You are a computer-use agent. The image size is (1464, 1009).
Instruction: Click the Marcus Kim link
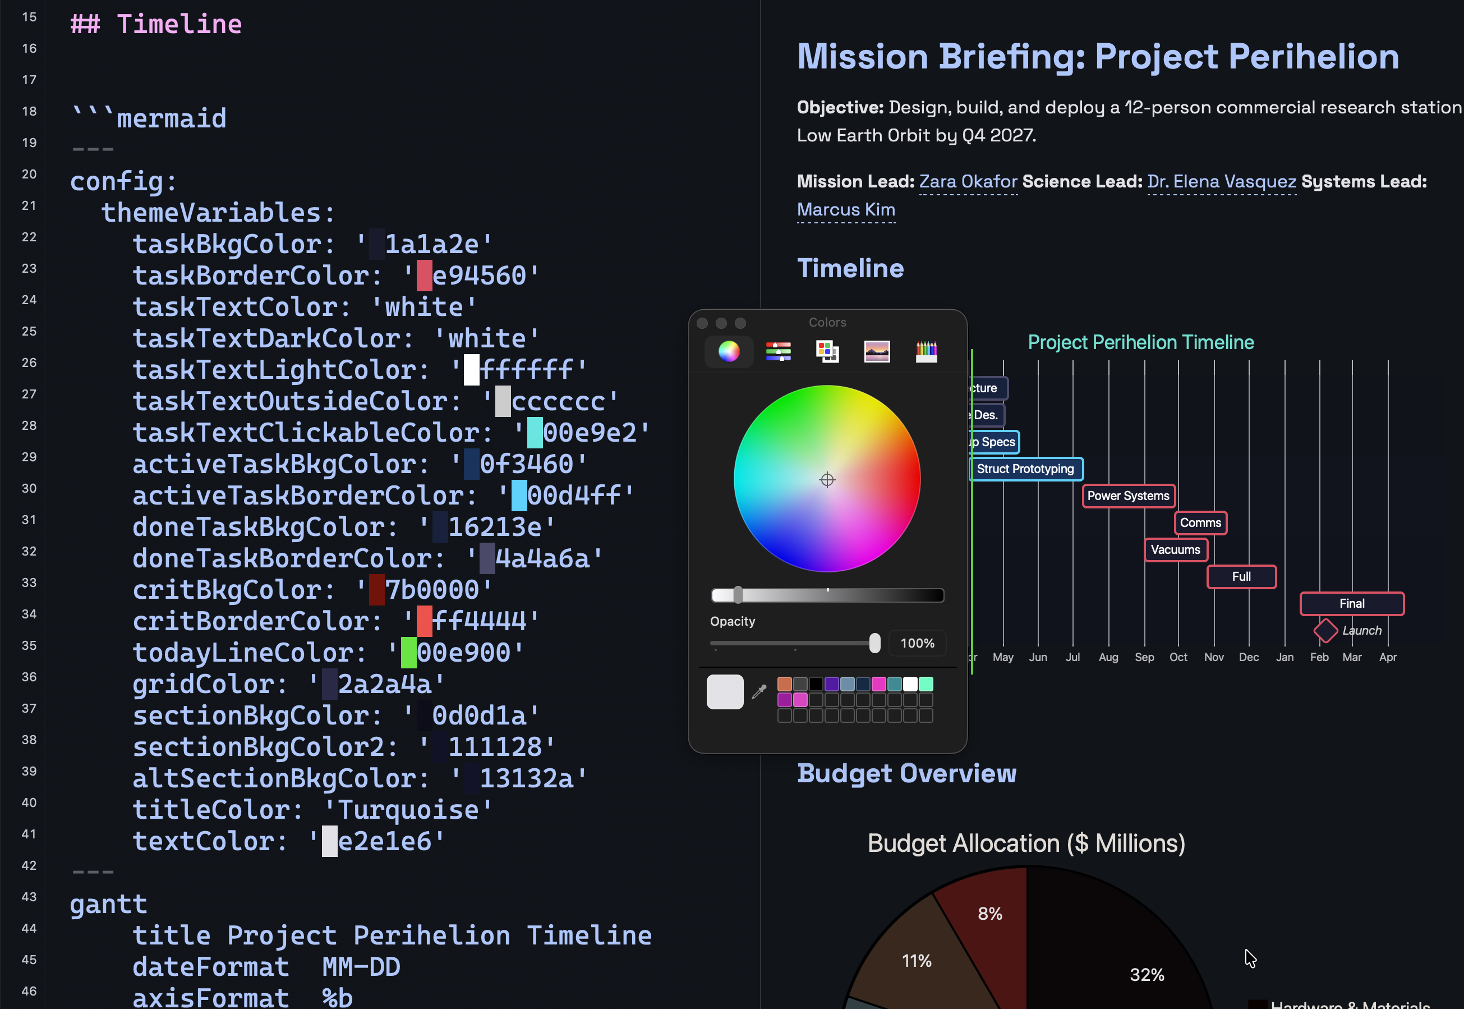coord(845,209)
